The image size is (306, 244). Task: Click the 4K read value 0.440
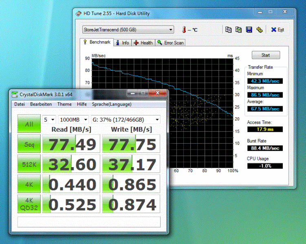pos(71,184)
